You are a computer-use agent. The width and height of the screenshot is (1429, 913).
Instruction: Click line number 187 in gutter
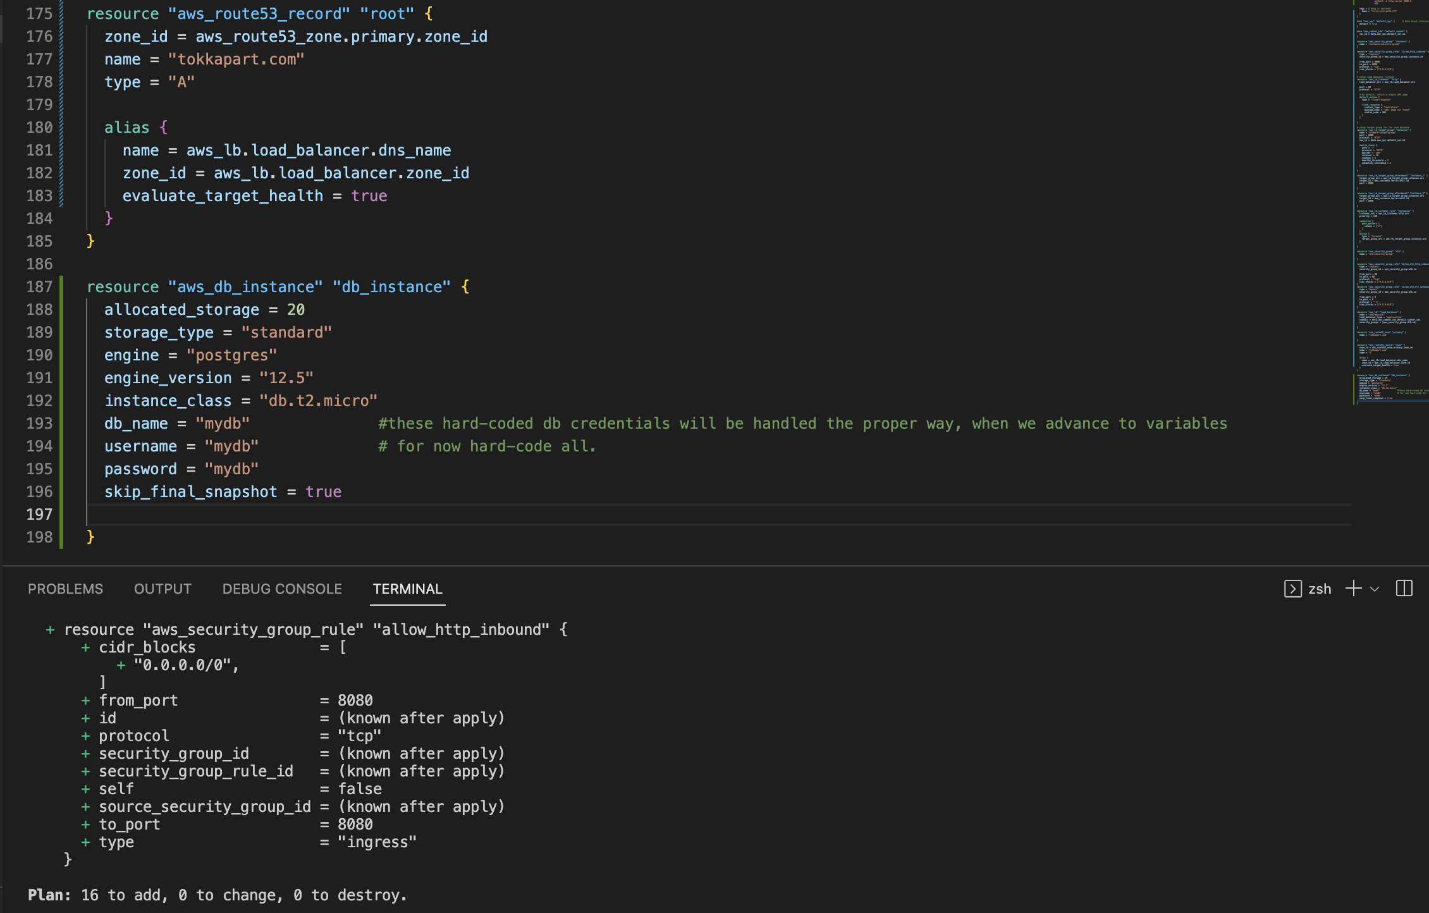[39, 287]
